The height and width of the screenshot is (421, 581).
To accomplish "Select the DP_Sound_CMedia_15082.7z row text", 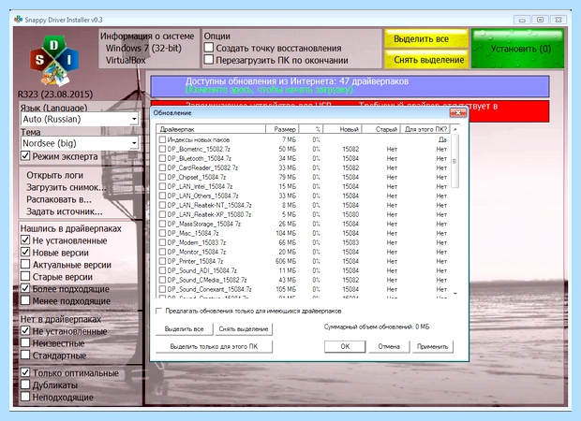I will point(207,280).
